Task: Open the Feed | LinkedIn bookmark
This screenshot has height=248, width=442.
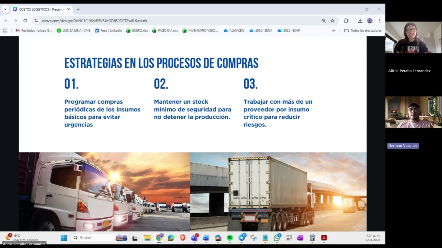Action: pos(108,30)
